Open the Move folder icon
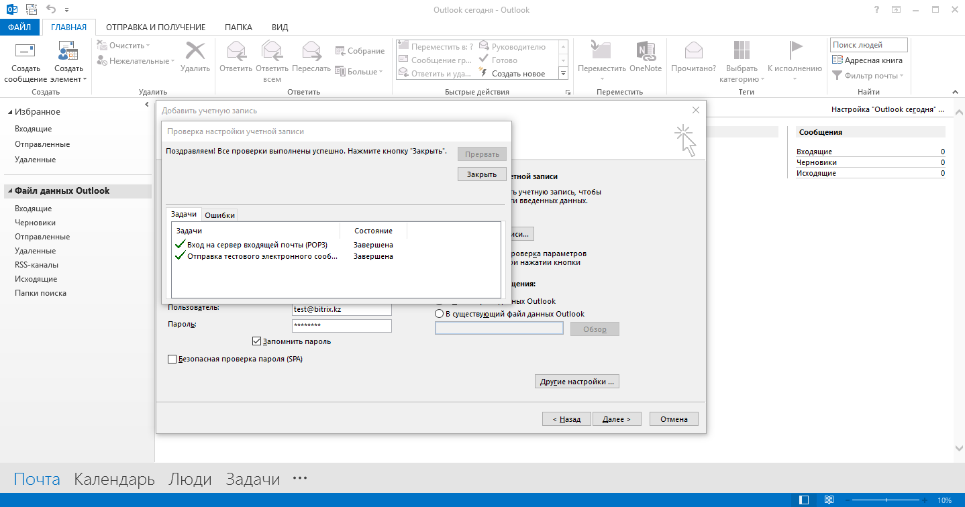 coord(601,51)
